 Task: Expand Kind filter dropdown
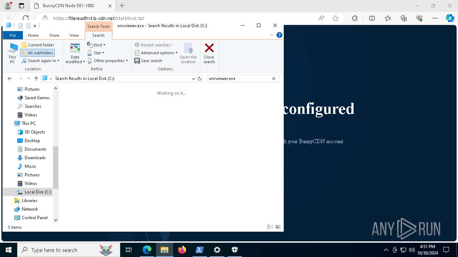tap(96, 45)
